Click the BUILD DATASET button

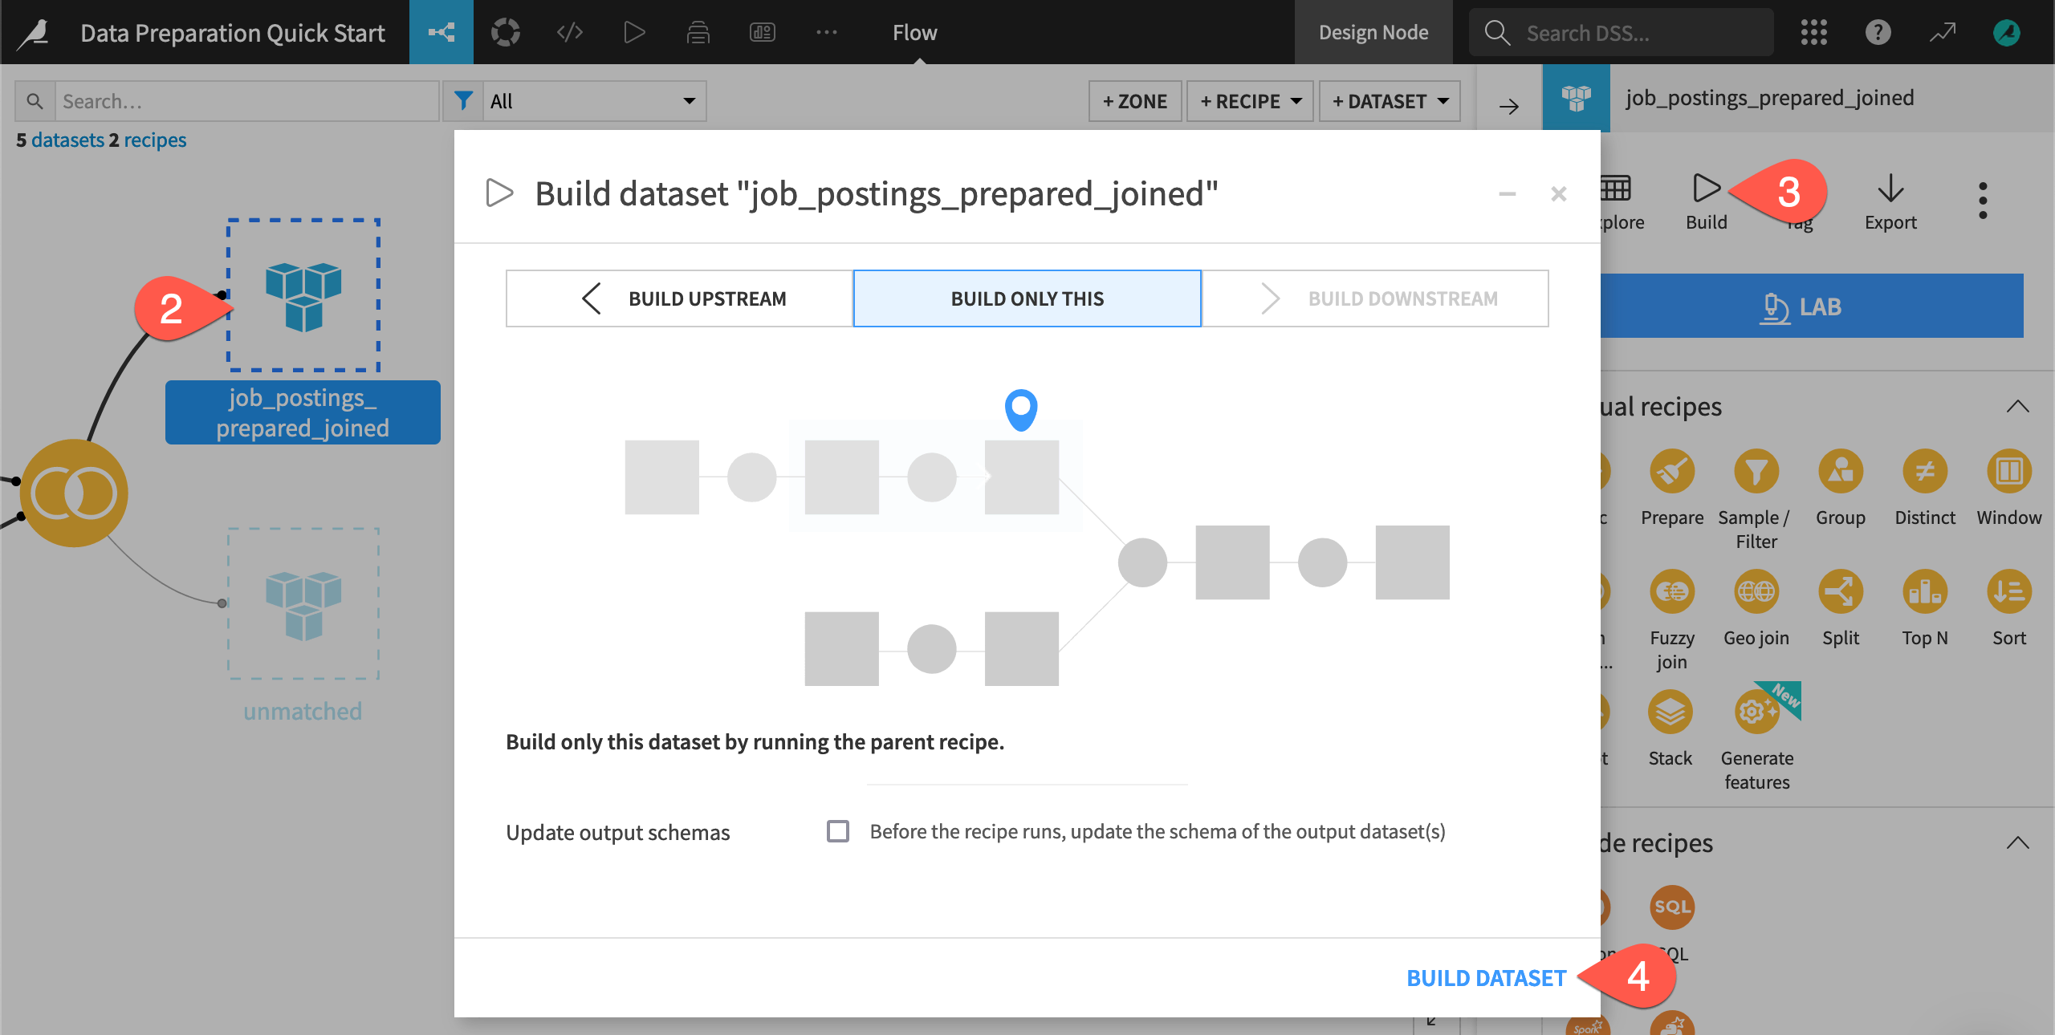[1485, 977]
